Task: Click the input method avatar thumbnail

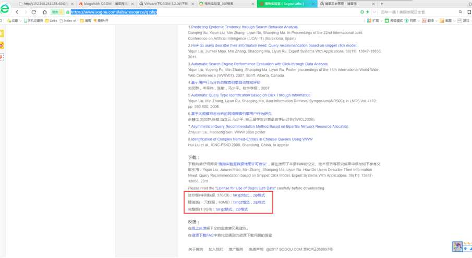Action: (x=457, y=247)
